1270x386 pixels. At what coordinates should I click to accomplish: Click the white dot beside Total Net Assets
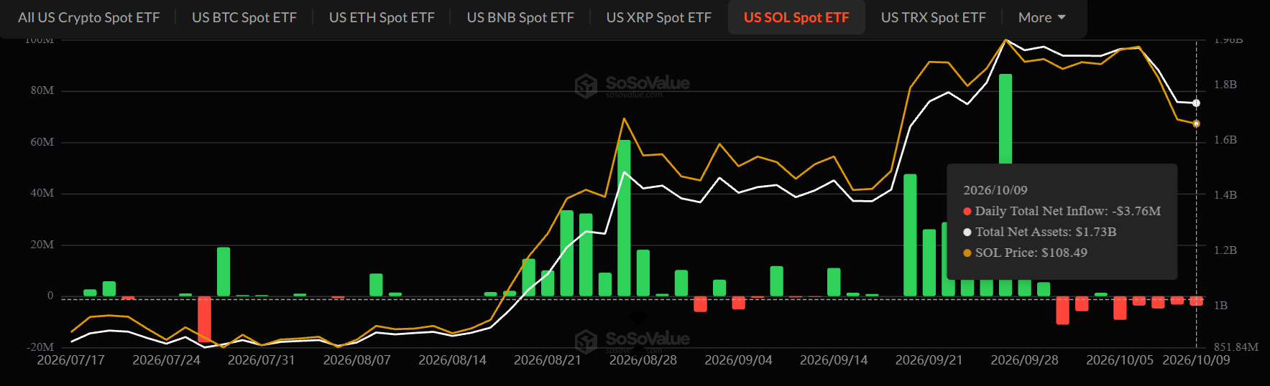[967, 232]
